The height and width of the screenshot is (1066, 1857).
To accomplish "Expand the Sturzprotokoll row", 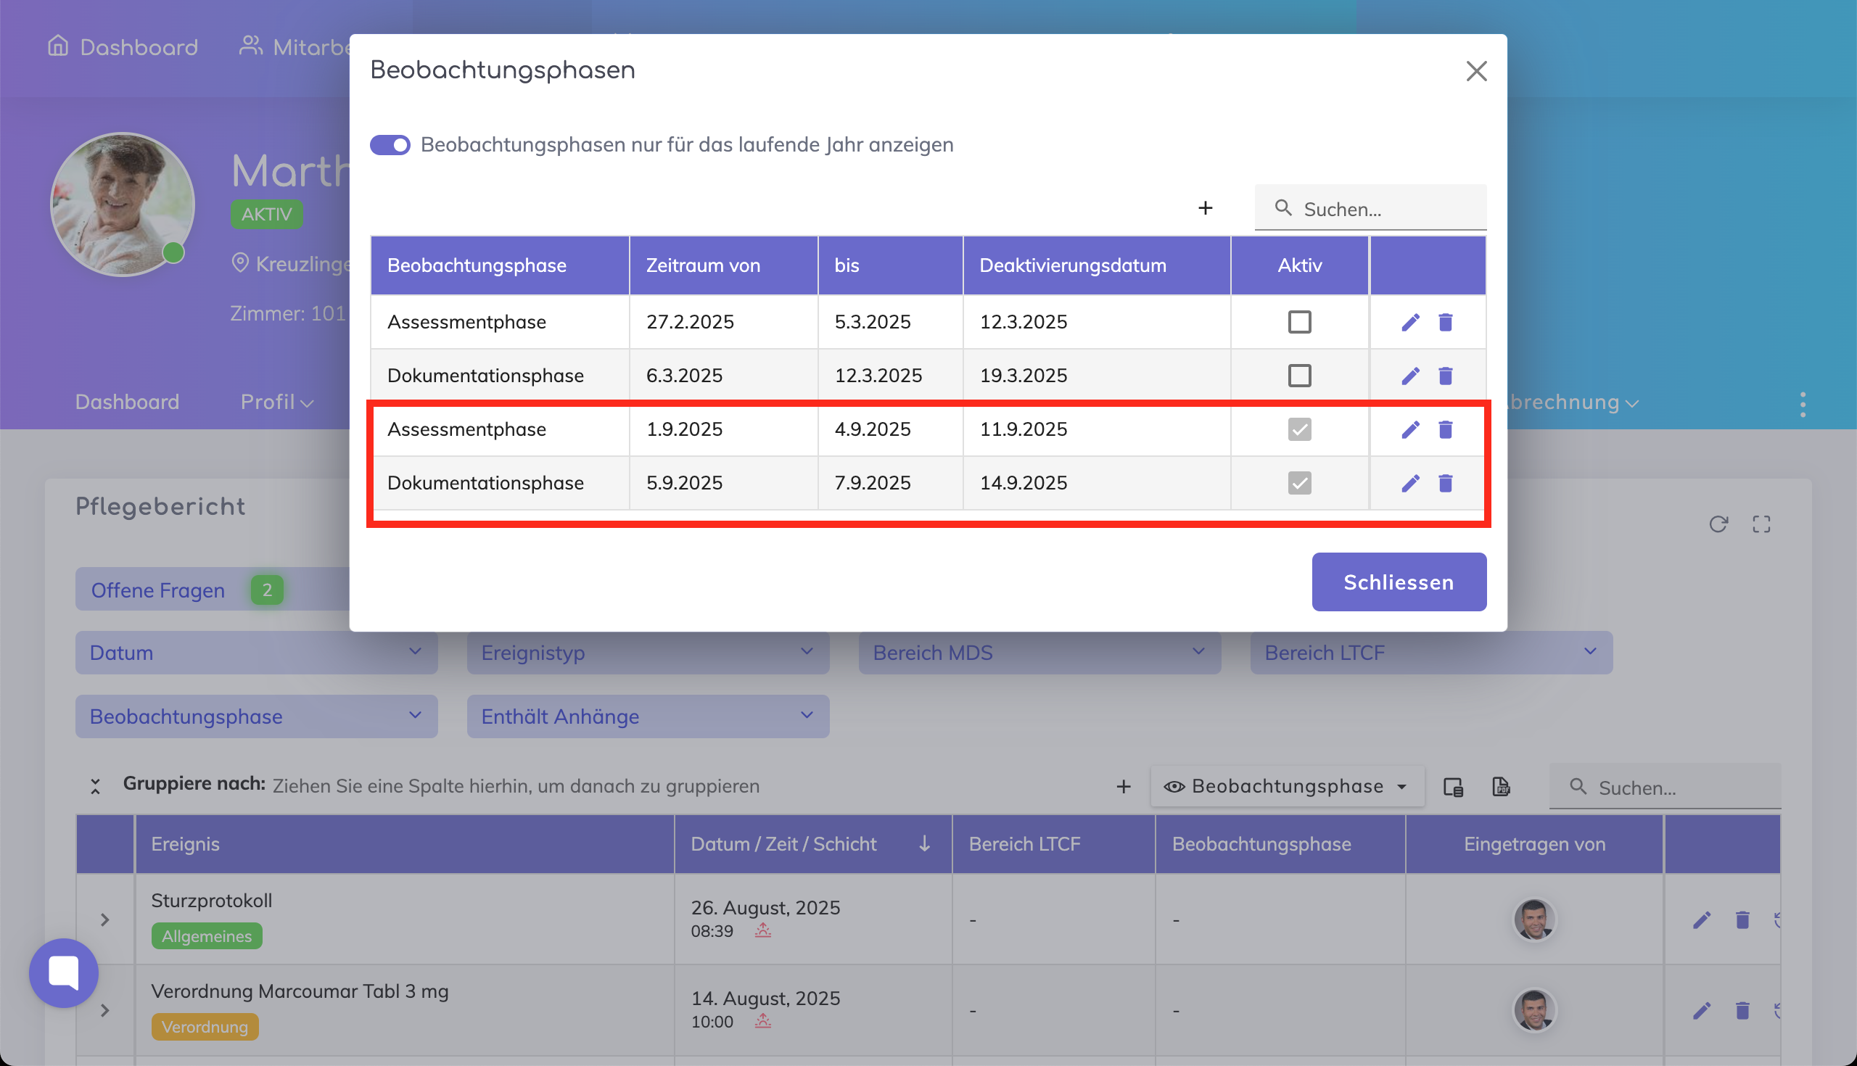I will (104, 920).
